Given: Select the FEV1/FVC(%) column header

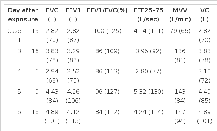Looking at the screenshot, I should 107,10.
